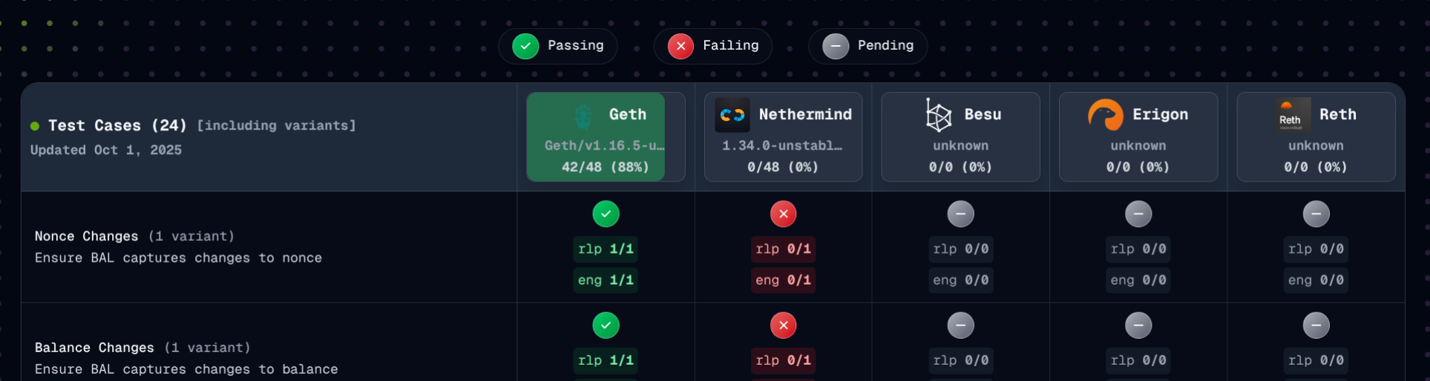Toggle the Pending status filter
This screenshot has height=381, width=1430.
coord(867,46)
